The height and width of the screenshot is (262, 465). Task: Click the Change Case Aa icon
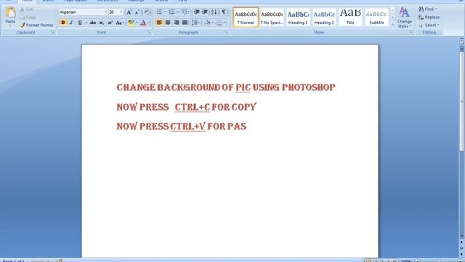pos(118,23)
